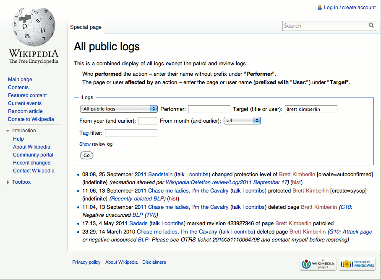Select the Special page tab
Screen dimensions: 381x280
point(86,27)
